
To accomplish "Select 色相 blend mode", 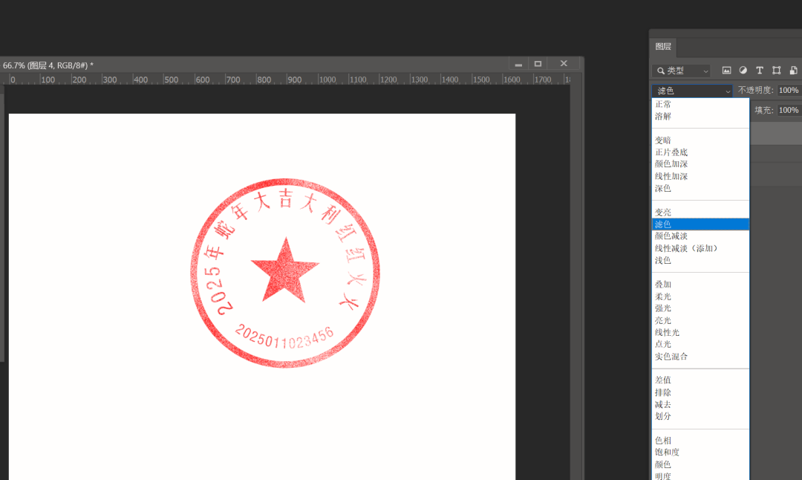I will point(700,440).
